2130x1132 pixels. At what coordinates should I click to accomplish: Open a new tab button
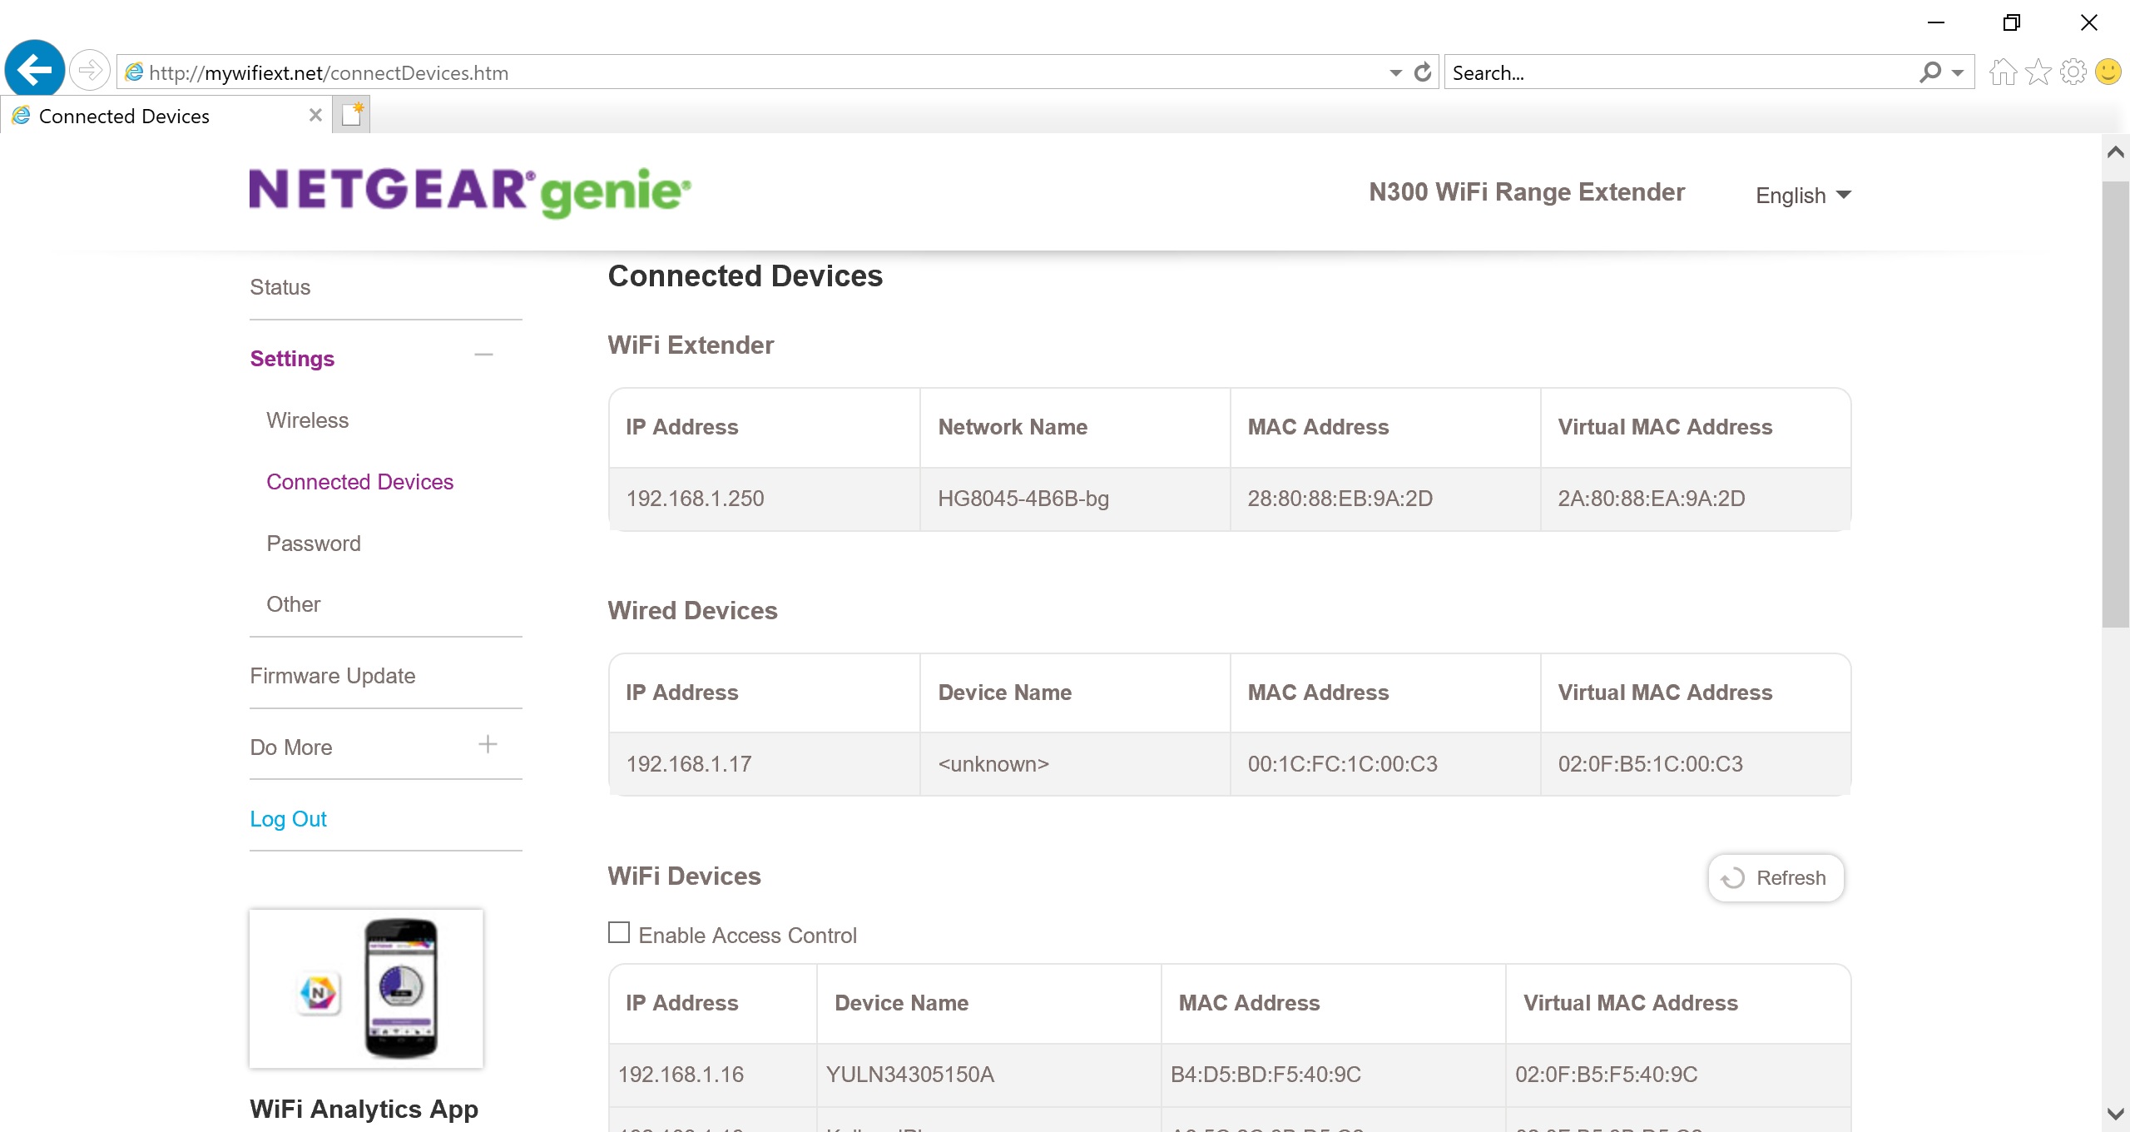[x=351, y=115]
